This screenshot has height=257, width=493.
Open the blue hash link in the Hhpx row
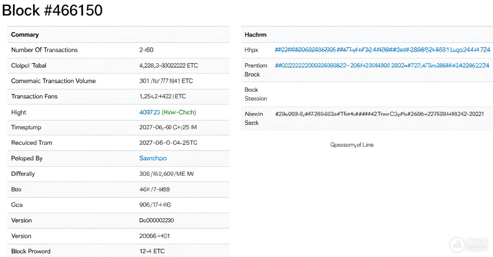click(x=382, y=50)
